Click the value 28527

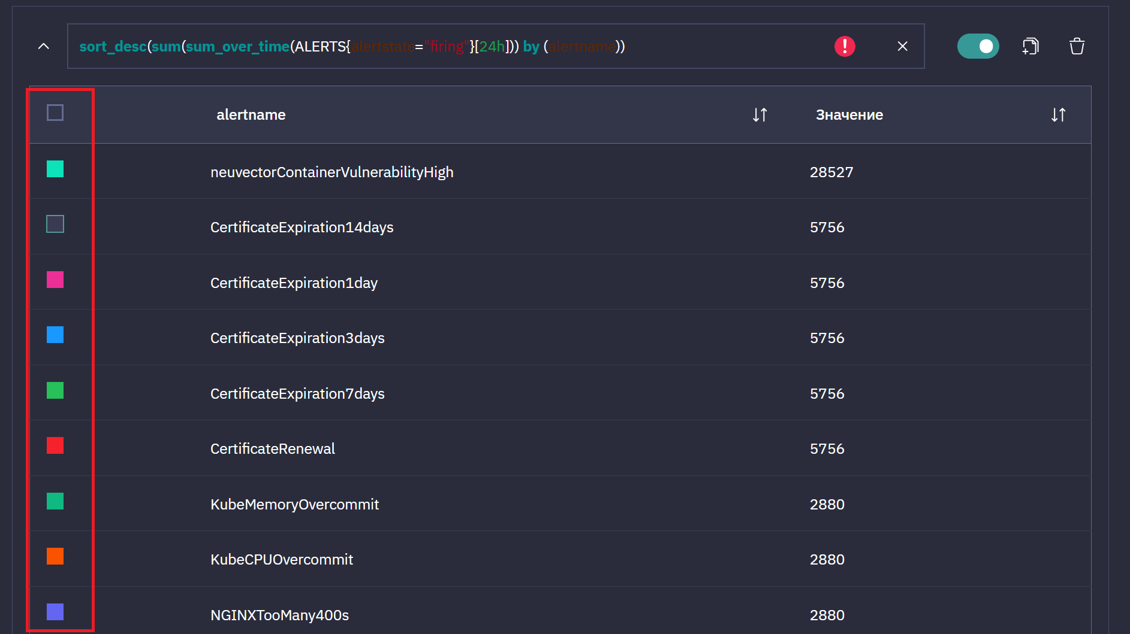pos(831,172)
